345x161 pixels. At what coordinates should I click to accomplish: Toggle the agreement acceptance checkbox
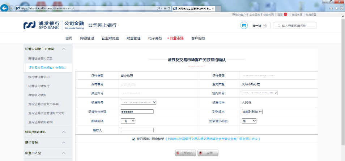(x=134, y=139)
